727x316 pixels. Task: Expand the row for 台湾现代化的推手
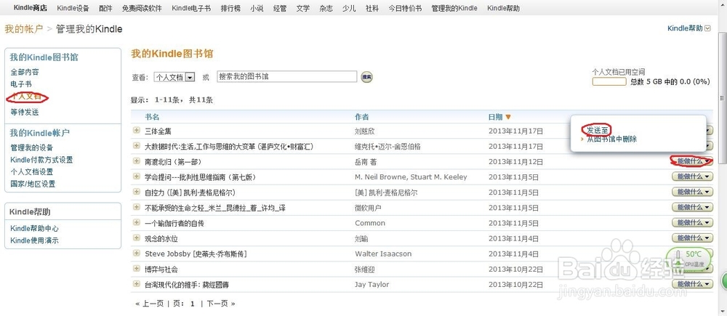137,283
